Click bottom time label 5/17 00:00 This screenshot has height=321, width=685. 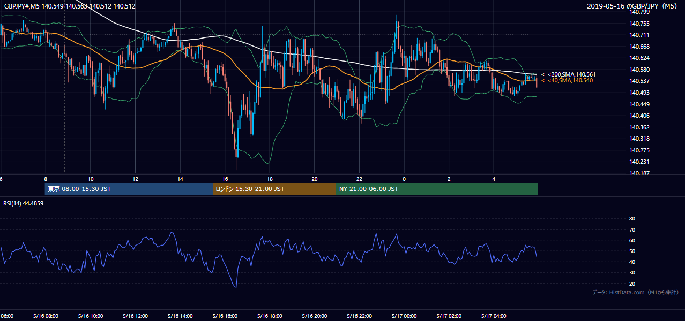403,316
